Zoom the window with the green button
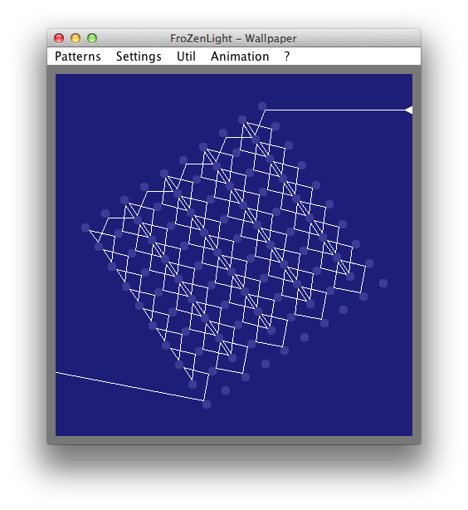The height and width of the screenshot is (510, 468). (92, 38)
